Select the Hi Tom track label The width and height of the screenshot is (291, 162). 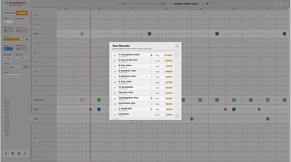pyautogui.click(x=36, y=128)
